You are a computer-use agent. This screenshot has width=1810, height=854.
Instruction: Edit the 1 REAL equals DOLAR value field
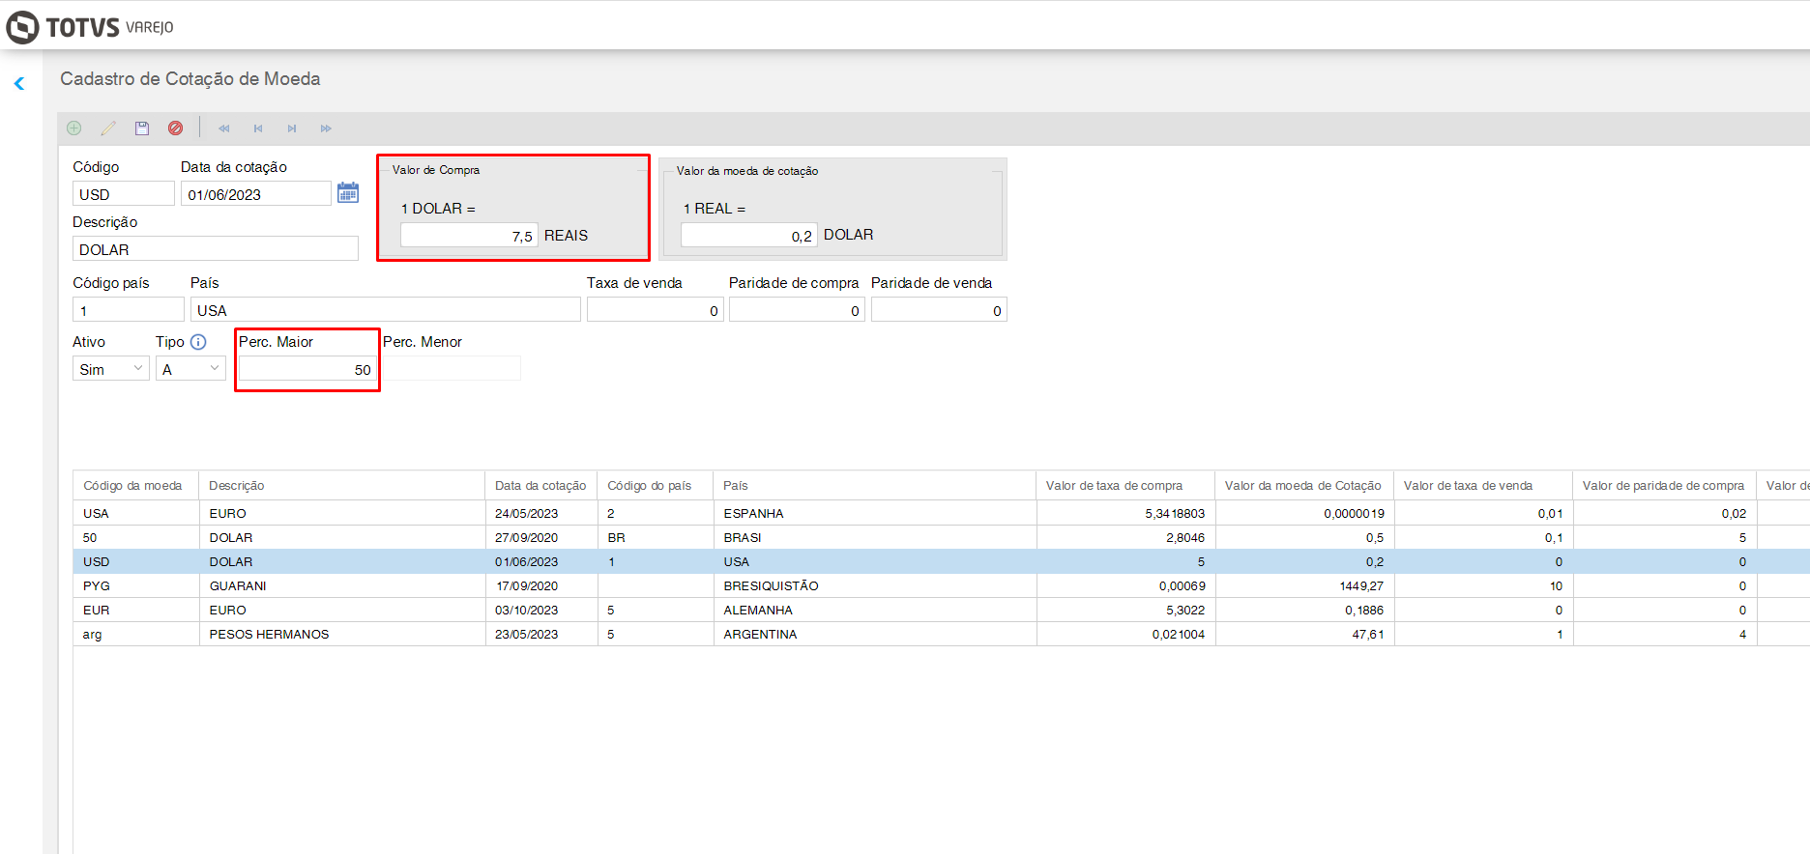(x=749, y=235)
